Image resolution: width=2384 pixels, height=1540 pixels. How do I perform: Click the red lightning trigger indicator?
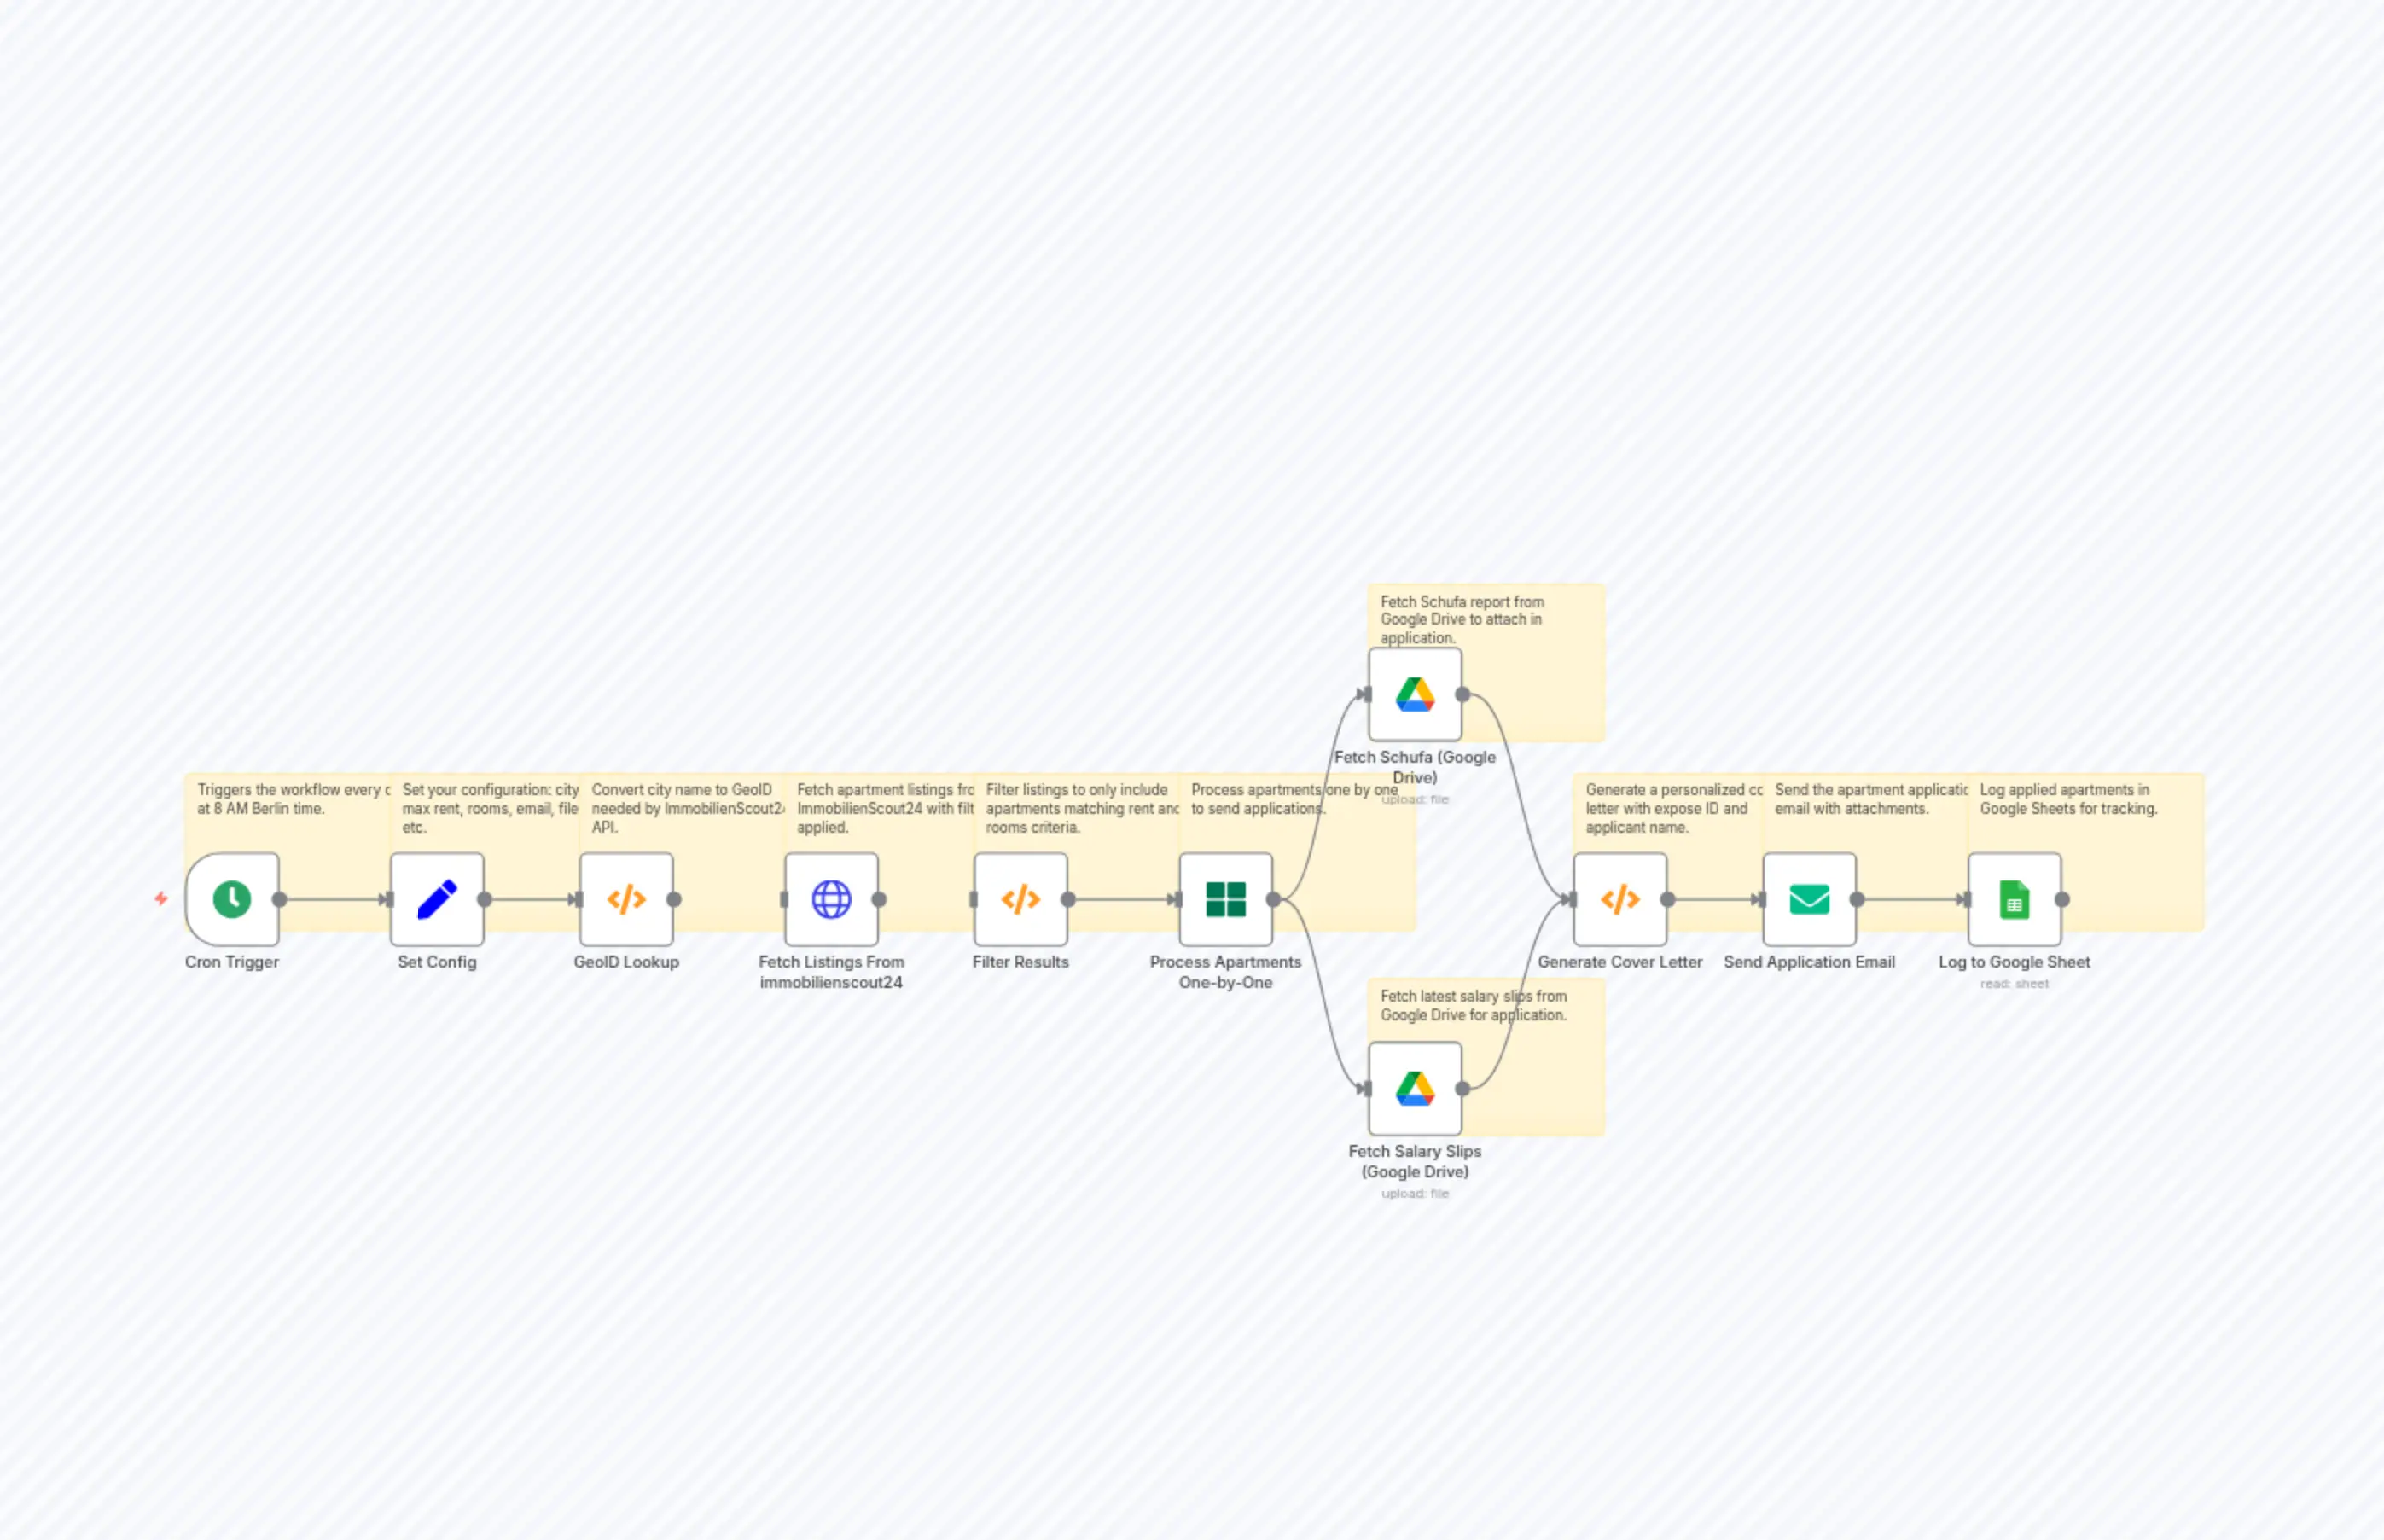click(160, 898)
